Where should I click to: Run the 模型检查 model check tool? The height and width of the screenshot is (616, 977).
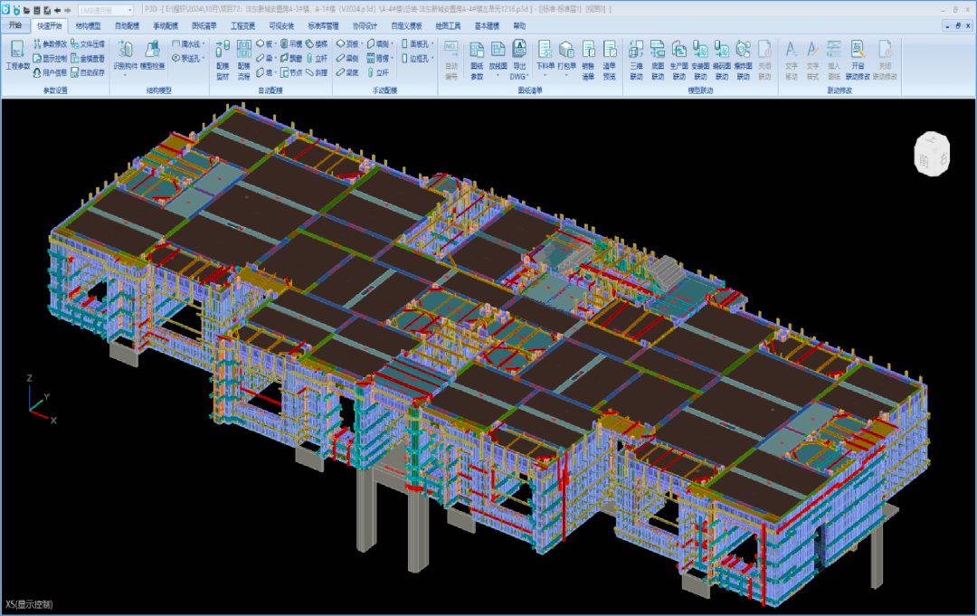(x=153, y=55)
